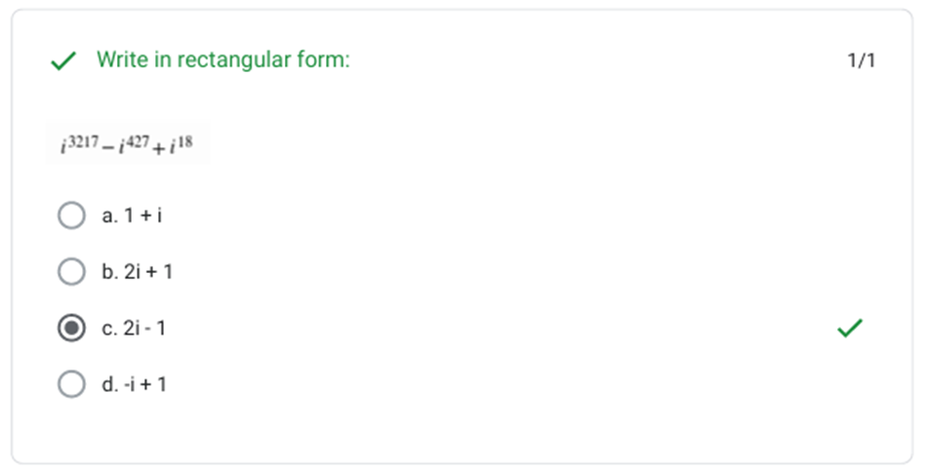Click the minus sign in the formula

pos(107,146)
